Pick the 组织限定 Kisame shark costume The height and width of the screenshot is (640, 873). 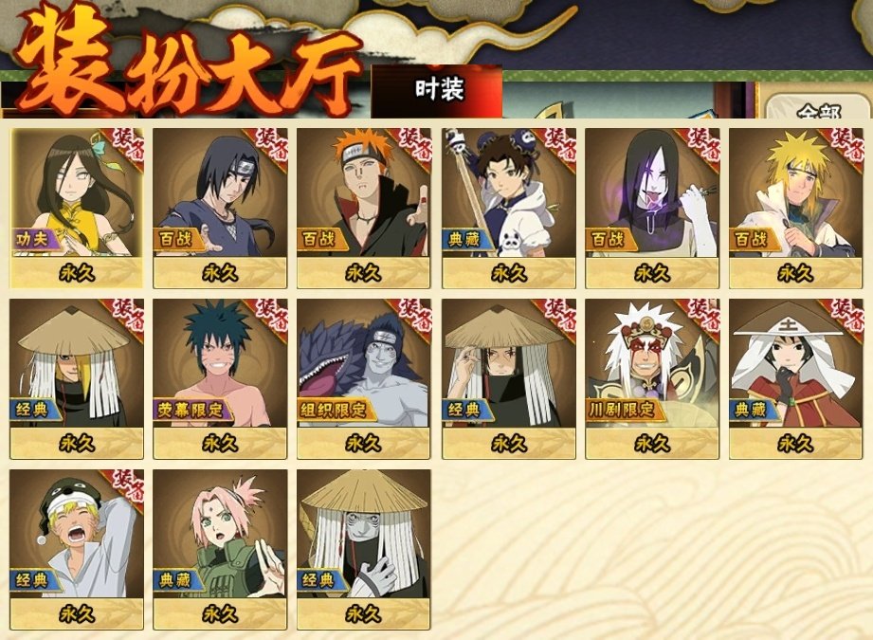[364, 378]
